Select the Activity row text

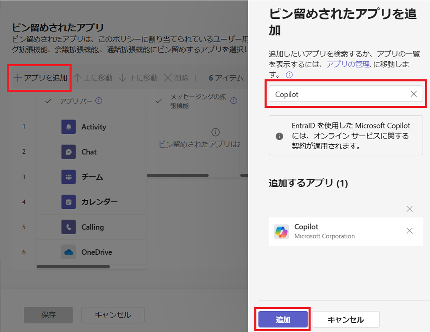pos(94,127)
